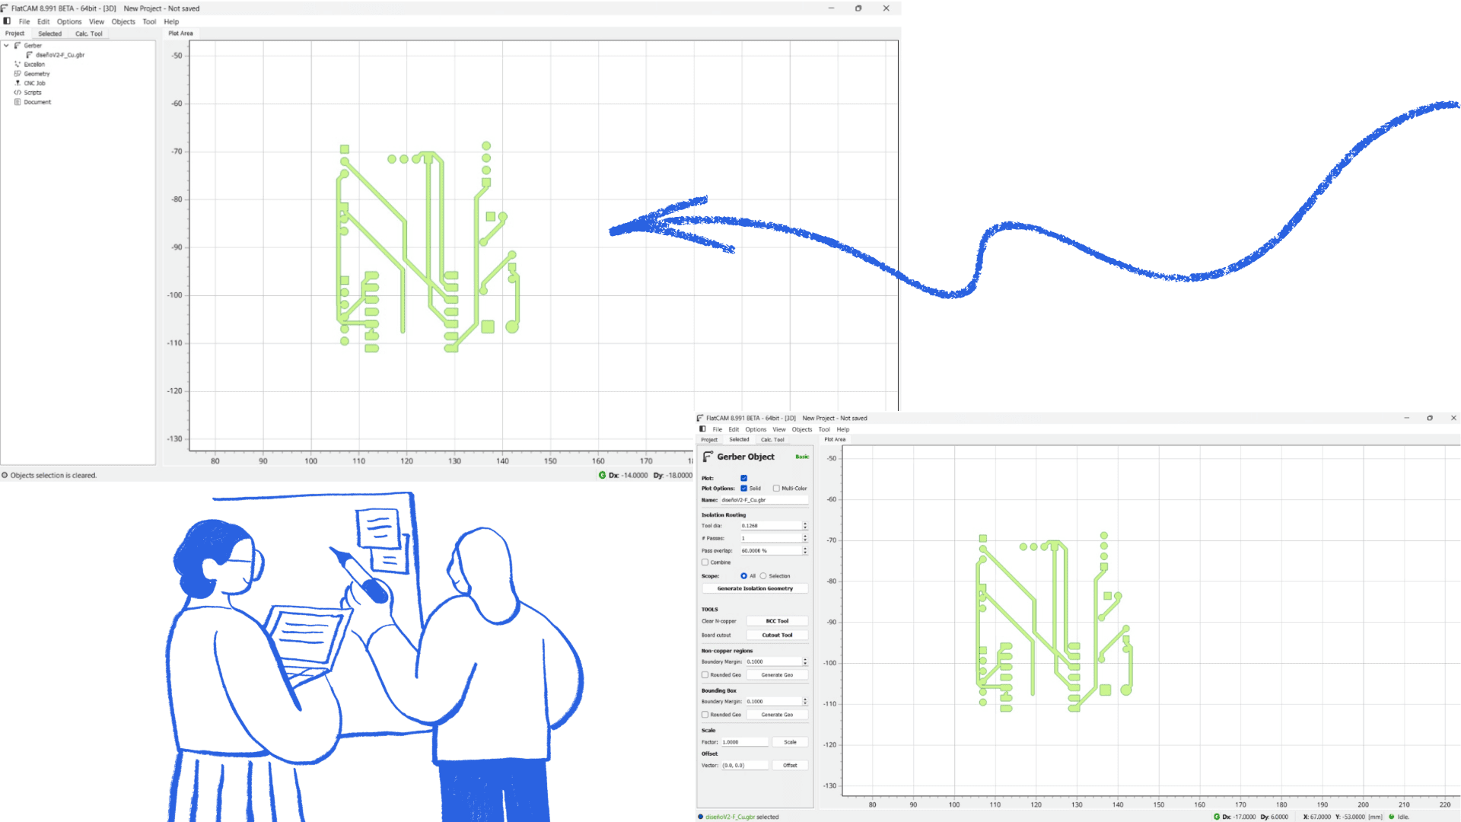Screen dimensions: 1461x822
Task: Click the green status icon beside Dx readout
Action: click(602, 475)
